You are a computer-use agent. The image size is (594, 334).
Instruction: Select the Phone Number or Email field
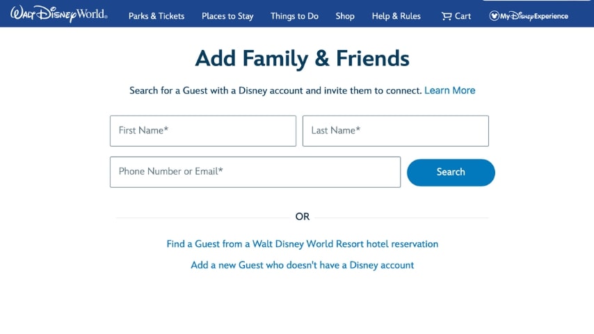point(255,172)
